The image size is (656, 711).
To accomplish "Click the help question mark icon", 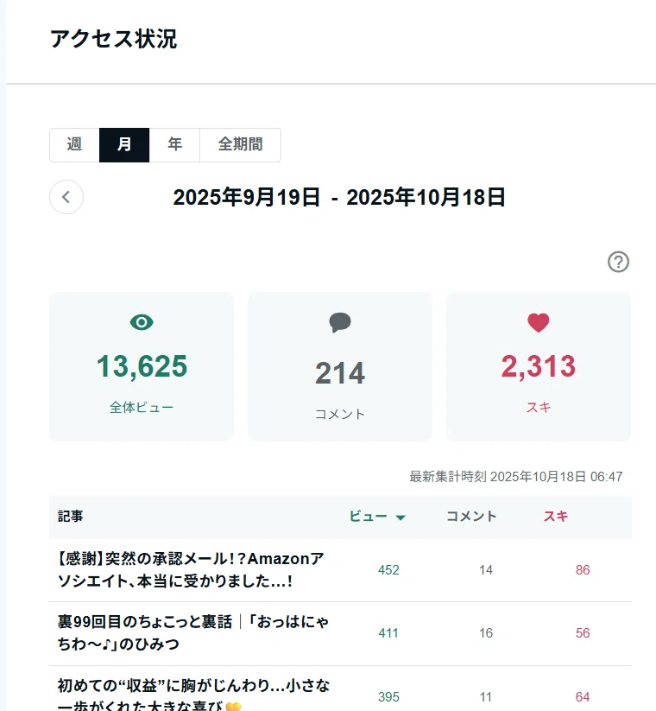I will 618,262.
